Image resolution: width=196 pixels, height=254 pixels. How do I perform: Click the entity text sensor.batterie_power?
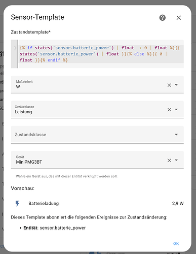point(63,228)
